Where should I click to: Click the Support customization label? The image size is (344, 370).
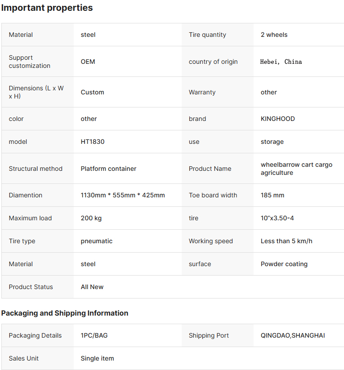(30, 62)
